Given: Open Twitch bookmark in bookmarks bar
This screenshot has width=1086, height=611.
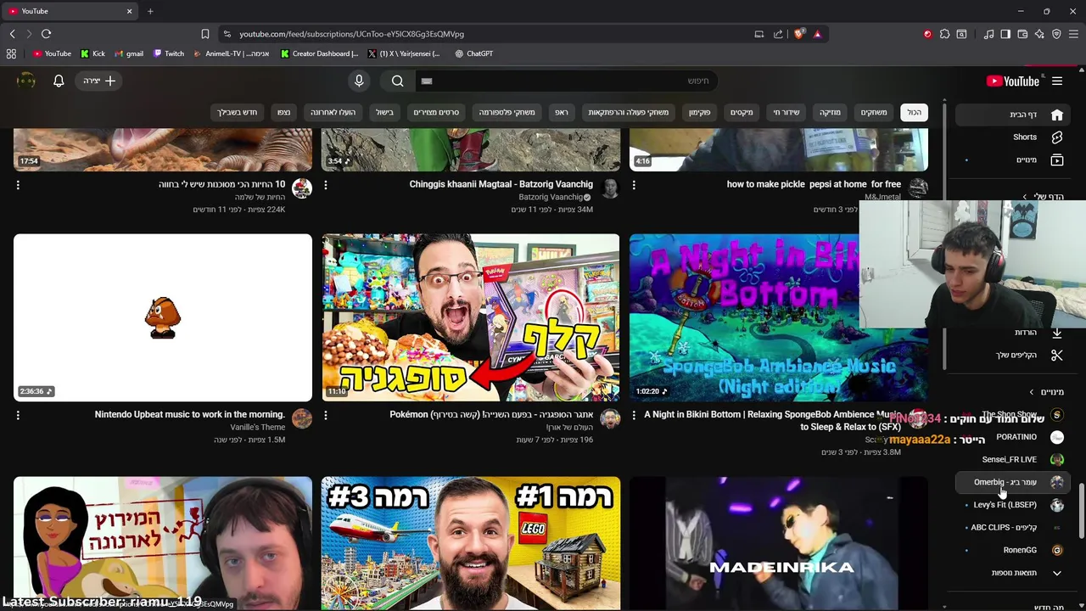Looking at the screenshot, I should coord(169,53).
